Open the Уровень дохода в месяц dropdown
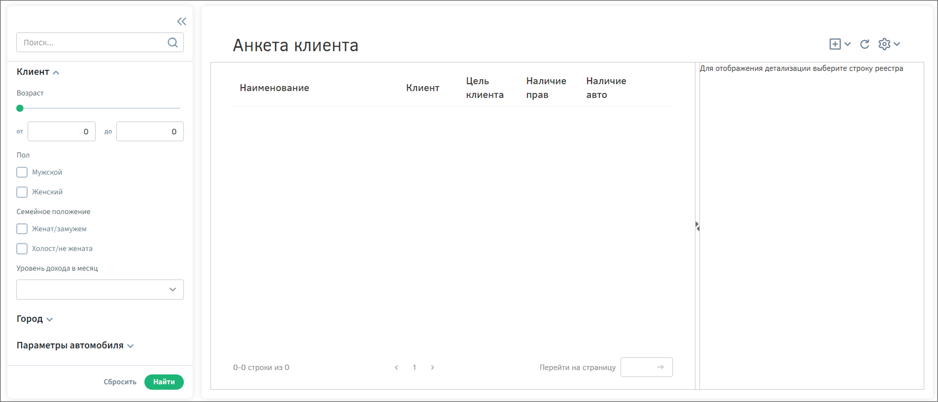The width and height of the screenshot is (938, 402). [100, 289]
